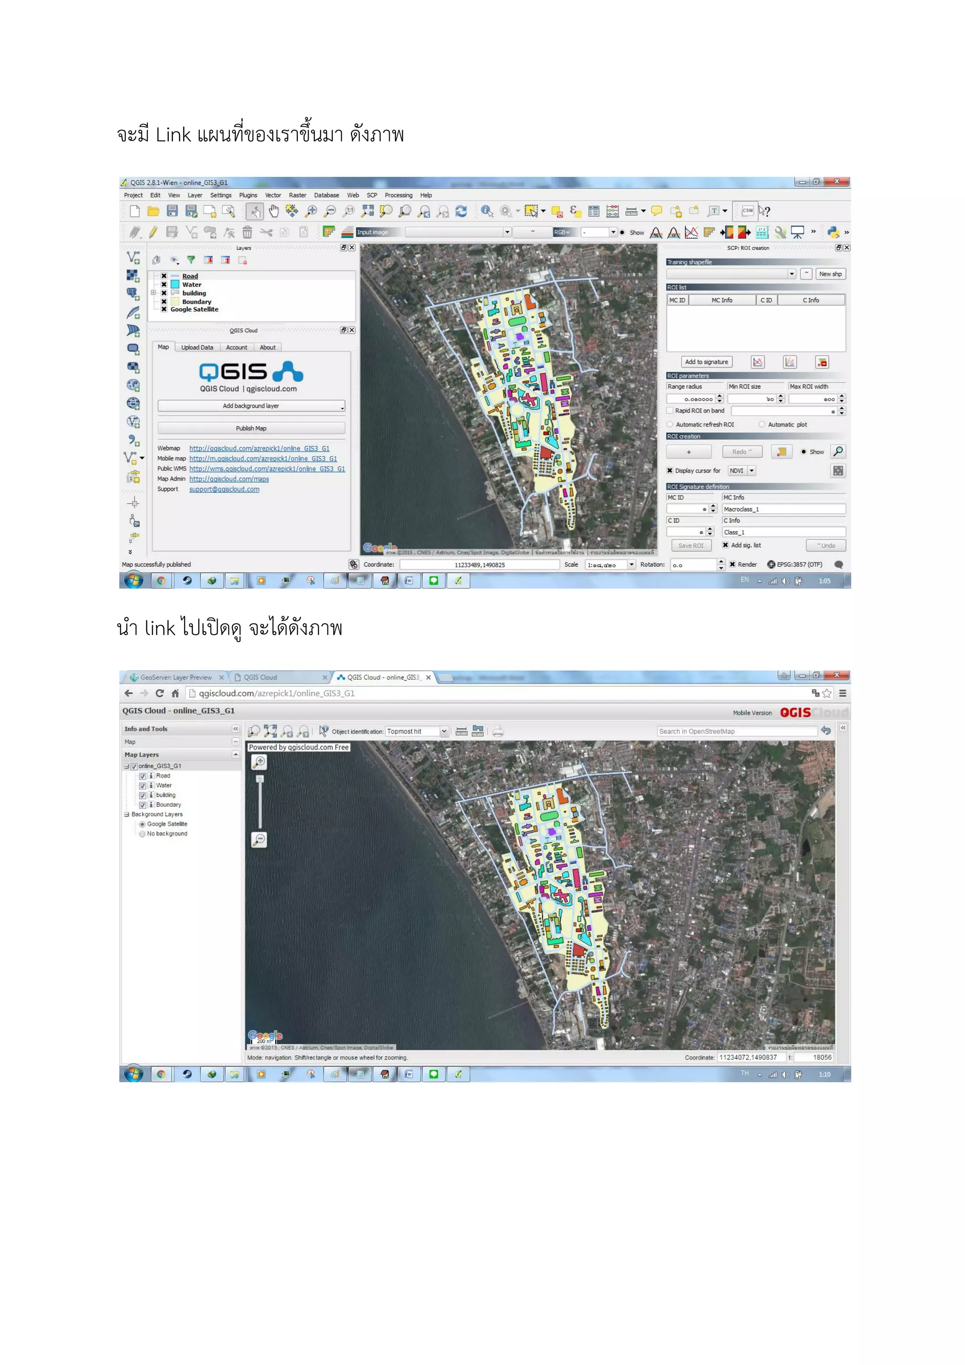Click the Search in OpenStreetMap field
This screenshot has width=965, height=1365.
tap(737, 731)
